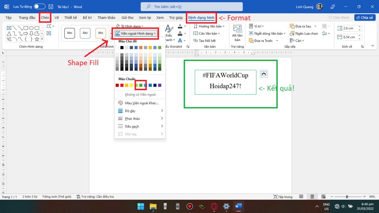Image resolution: width=379 pixels, height=213 pixels.
Task: Apply the orange outline Abc shape style
Action: click(101, 33)
